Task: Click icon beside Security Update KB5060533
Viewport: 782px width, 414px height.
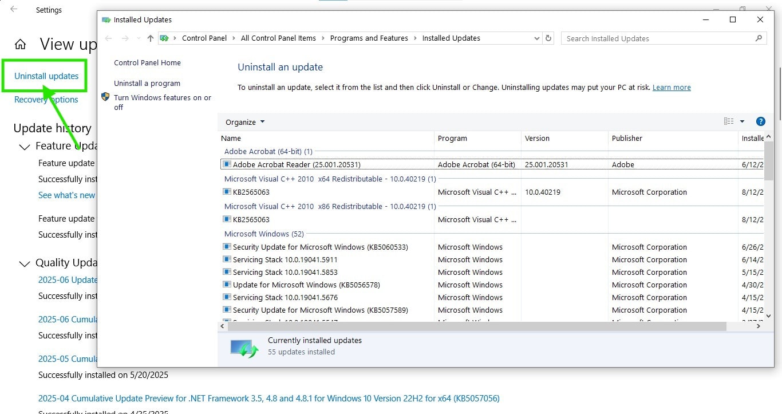Action: (x=227, y=247)
